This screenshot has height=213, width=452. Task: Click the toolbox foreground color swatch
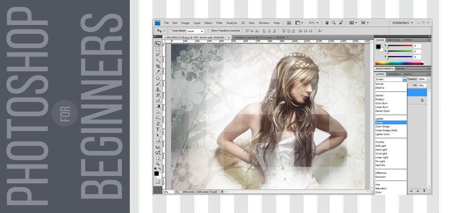(x=156, y=173)
